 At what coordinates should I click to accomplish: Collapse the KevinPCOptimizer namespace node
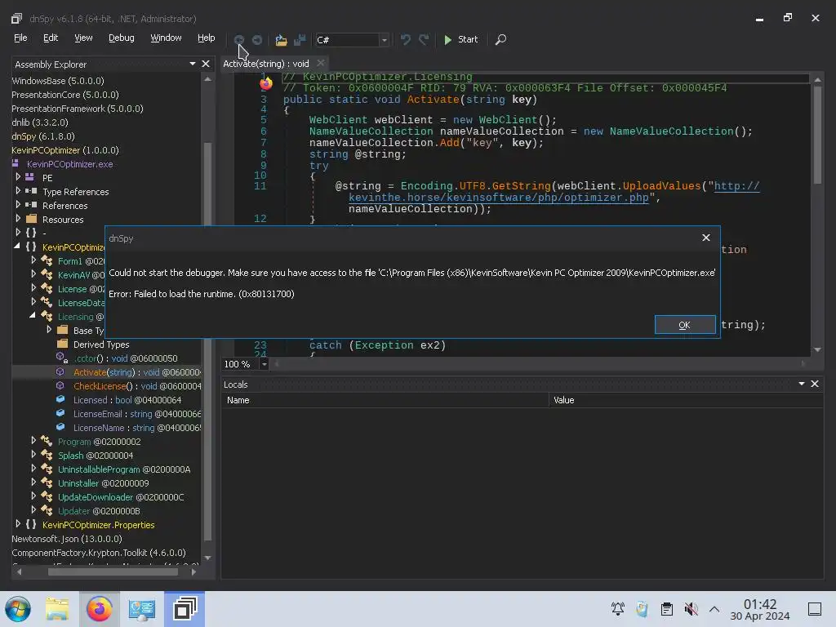pyautogui.click(x=17, y=247)
